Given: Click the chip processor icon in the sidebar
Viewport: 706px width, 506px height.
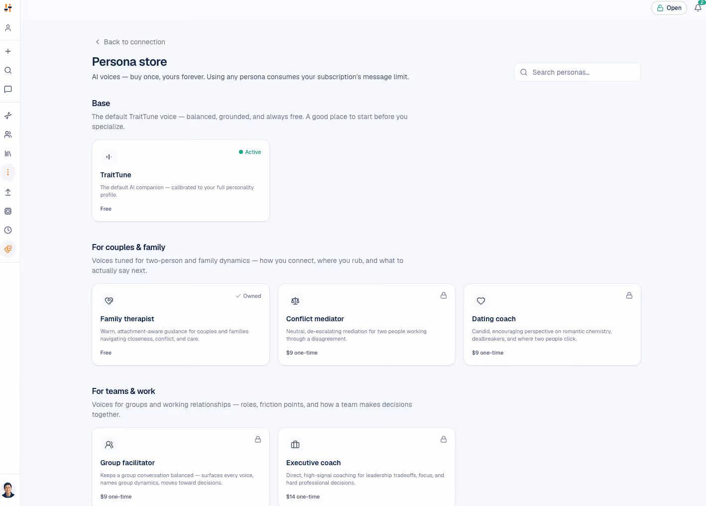Looking at the screenshot, I should pyautogui.click(x=8, y=211).
